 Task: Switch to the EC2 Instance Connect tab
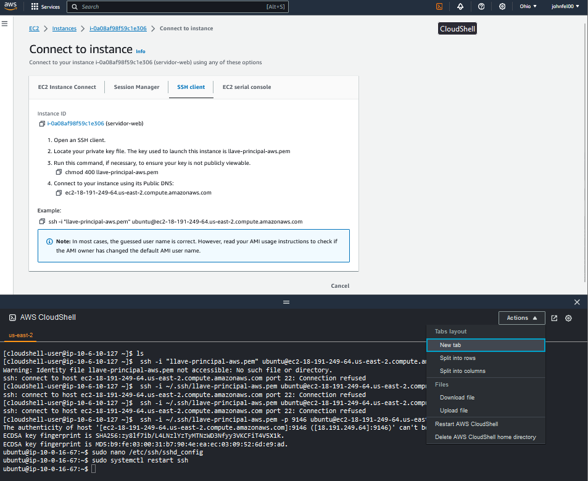67,87
